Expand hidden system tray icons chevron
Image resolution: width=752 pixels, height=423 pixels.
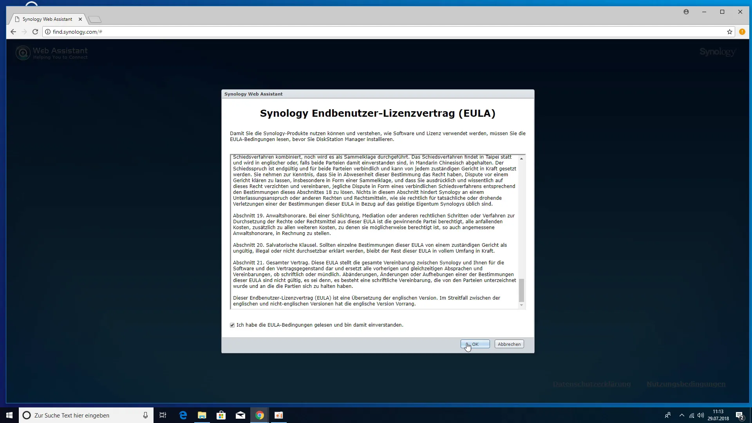pyautogui.click(x=682, y=415)
